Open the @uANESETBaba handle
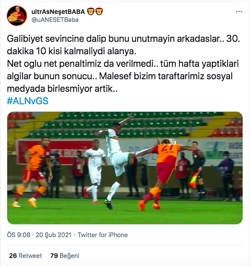Viewport: 251px width, 266px height. (55, 20)
